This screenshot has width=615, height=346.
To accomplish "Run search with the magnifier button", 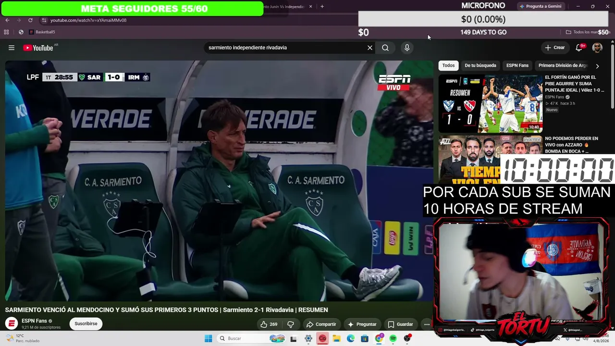I will pos(385,48).
